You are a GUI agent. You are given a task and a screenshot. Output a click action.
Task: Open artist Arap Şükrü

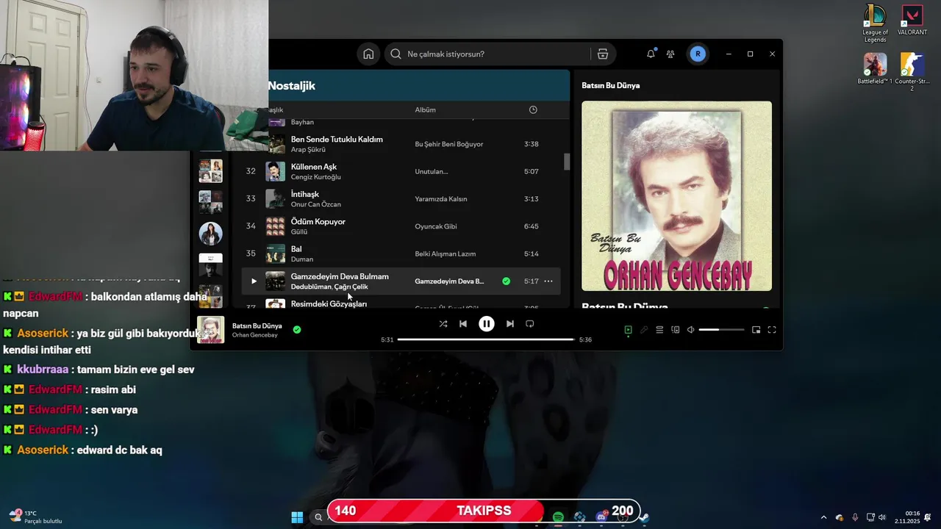click(x=308, y=149)
